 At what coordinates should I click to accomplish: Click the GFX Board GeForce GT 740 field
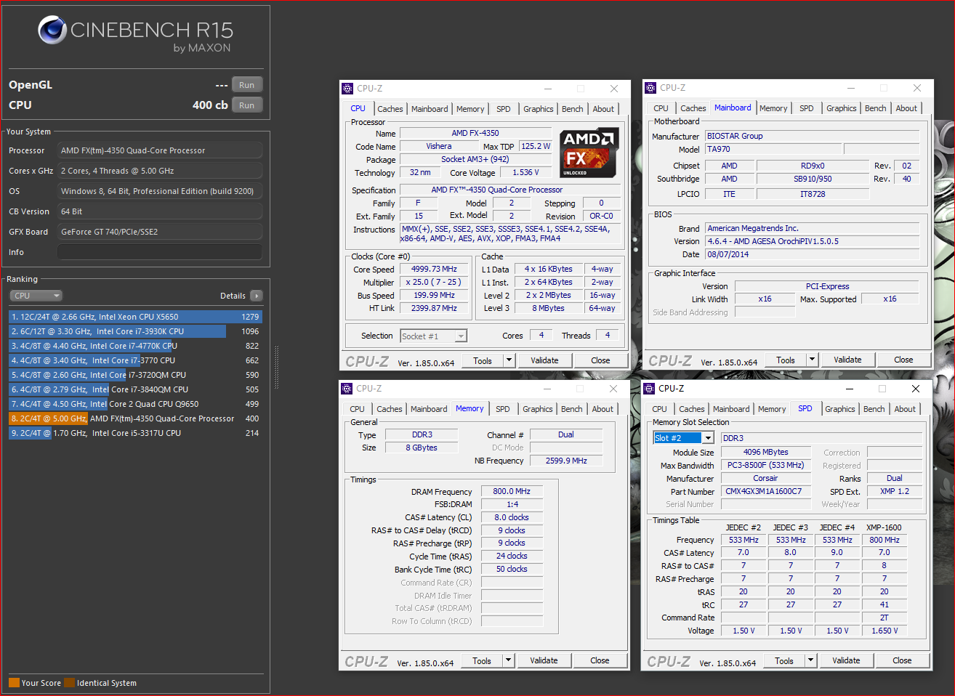point(160,232)
